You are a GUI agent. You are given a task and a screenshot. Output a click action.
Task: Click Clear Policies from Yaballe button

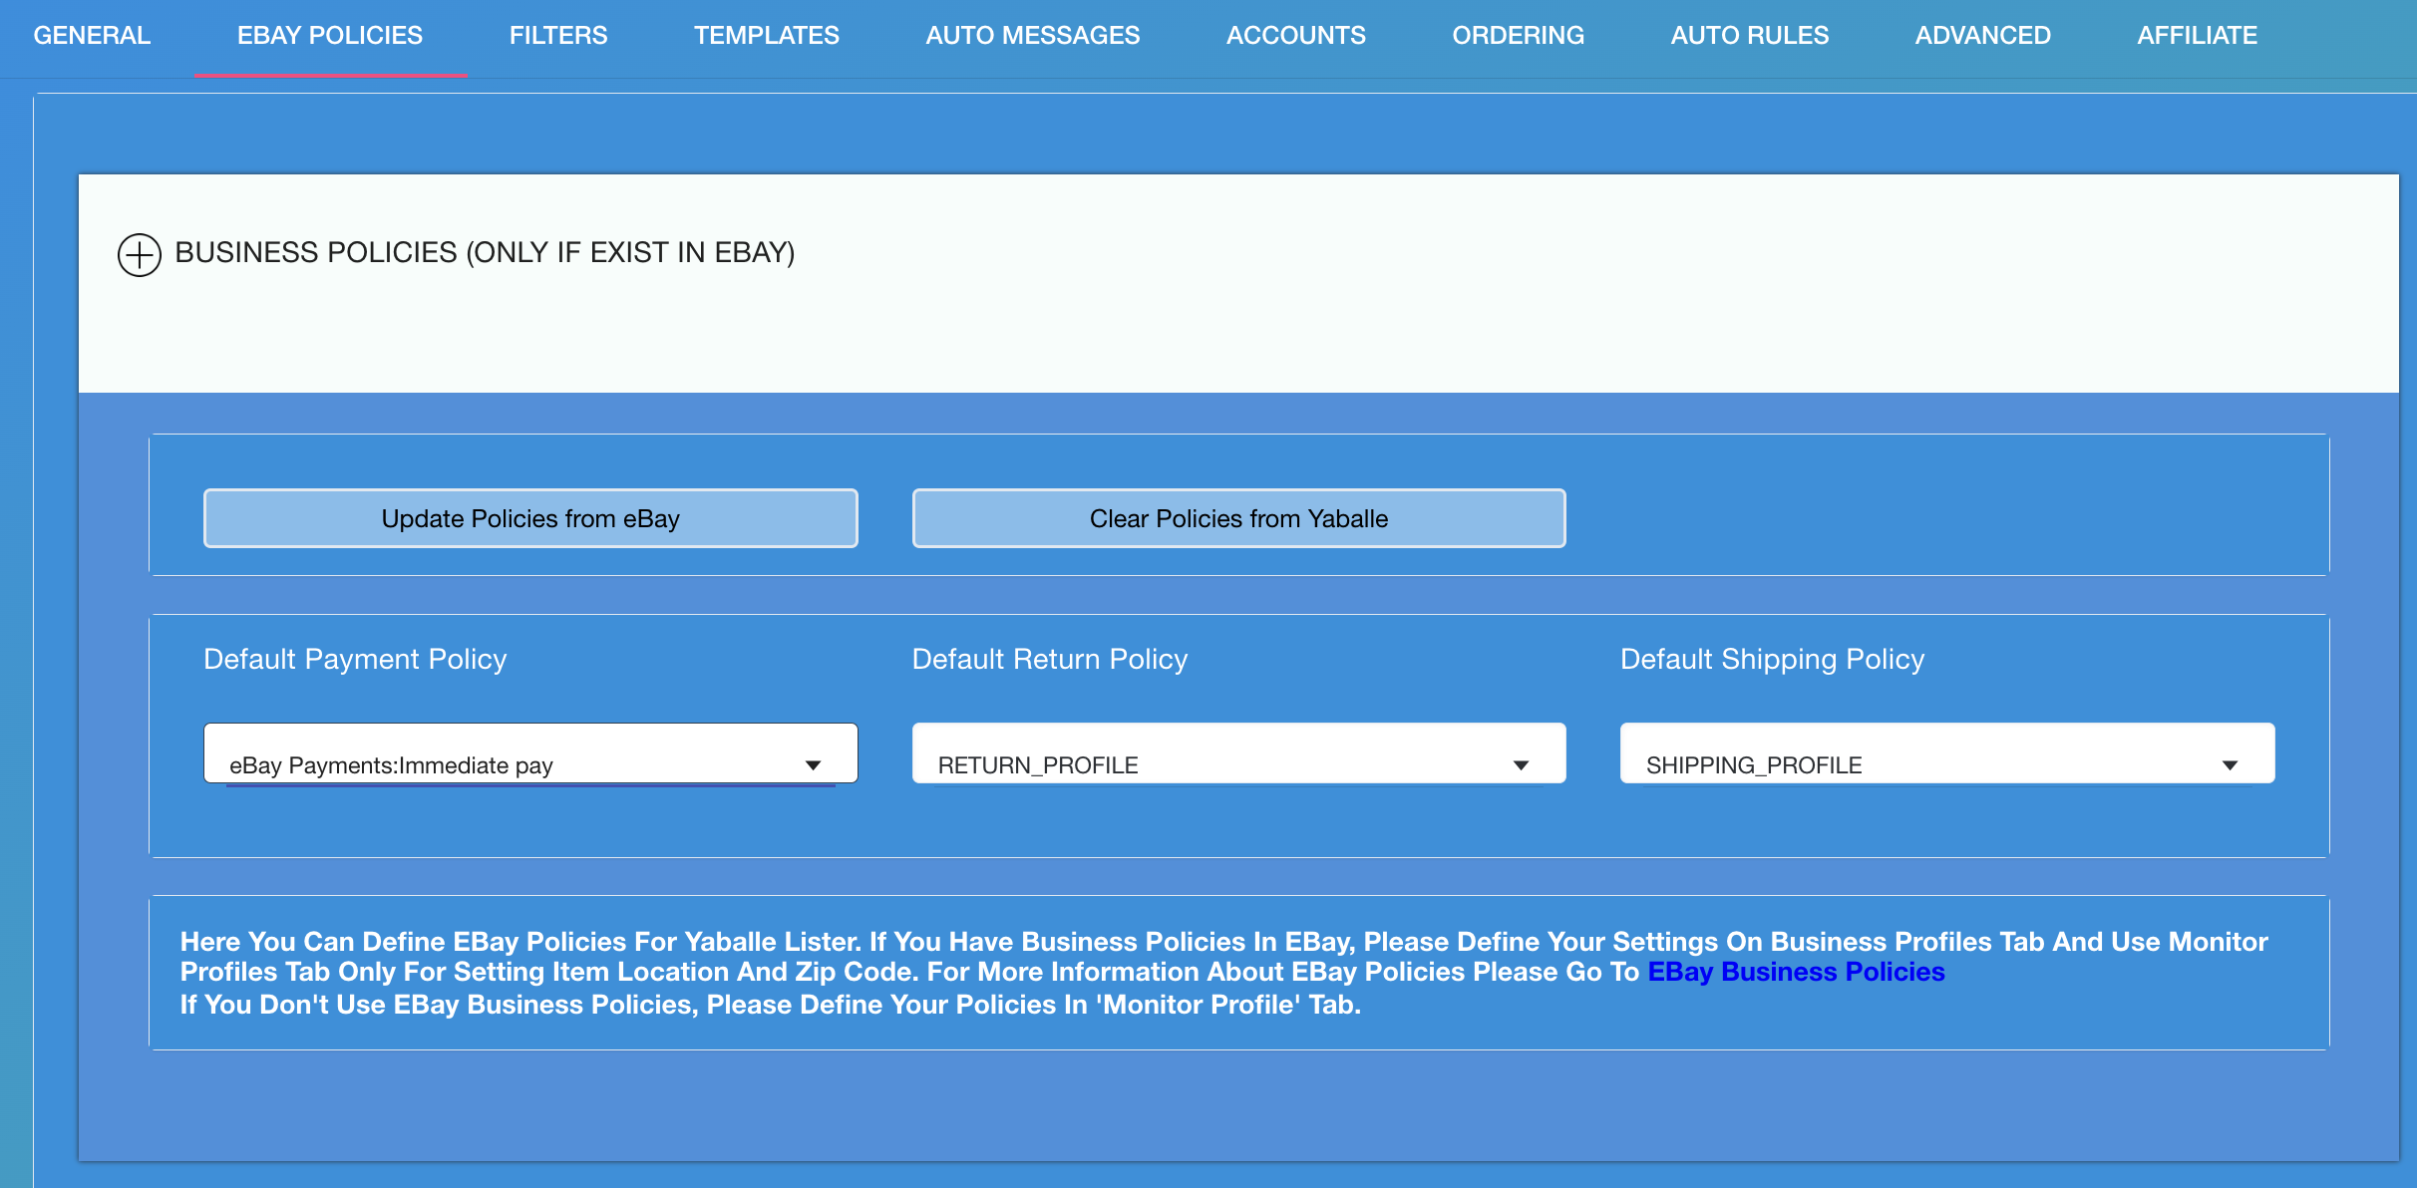point(1238,518)
